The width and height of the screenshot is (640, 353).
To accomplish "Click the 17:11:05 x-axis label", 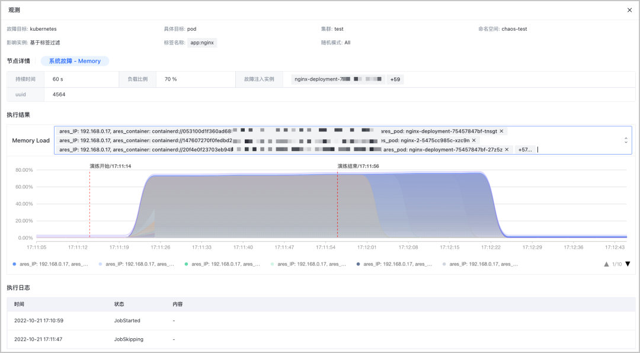I will pyautogui.click(x=36, y=248).
